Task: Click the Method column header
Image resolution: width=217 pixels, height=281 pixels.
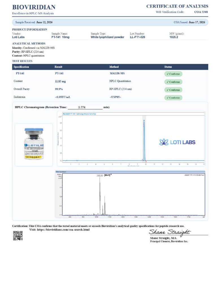Action: [114, 67]
